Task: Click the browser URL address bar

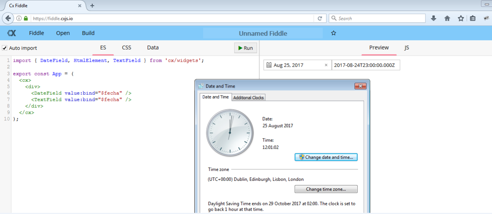Action: click(x=173, y=18)
